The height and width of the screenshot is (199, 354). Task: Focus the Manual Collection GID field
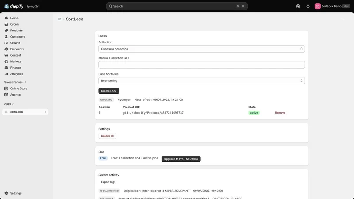click(202, 65)
